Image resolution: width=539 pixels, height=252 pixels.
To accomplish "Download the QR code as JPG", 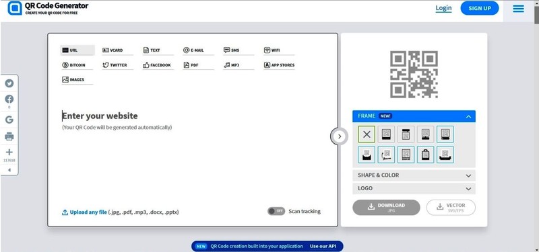I will tap(386, 208).
